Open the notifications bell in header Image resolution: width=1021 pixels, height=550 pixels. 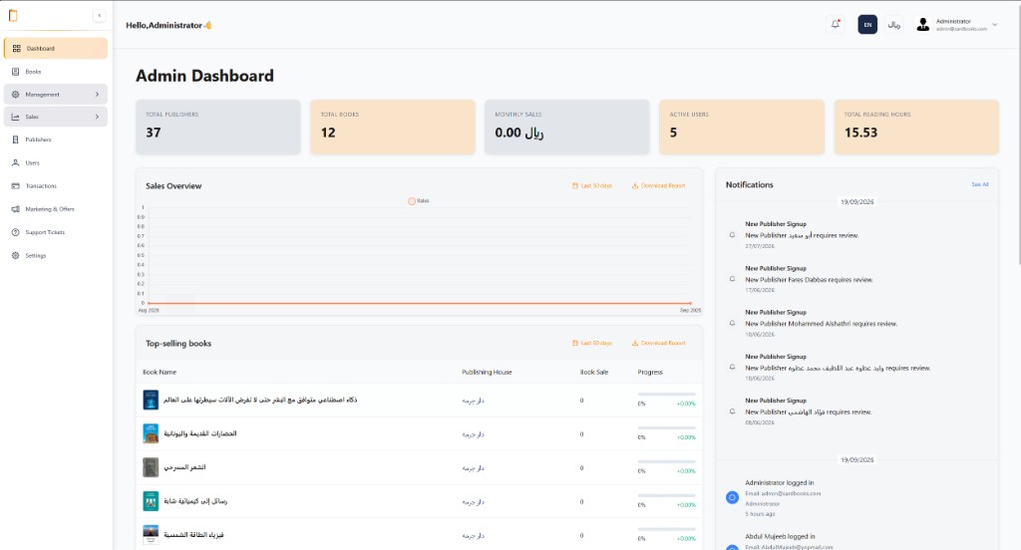tap(836, 24)
